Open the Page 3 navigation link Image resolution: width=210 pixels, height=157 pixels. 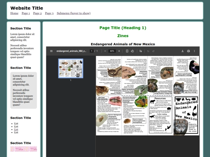tap(49, 13)
